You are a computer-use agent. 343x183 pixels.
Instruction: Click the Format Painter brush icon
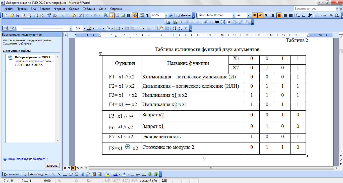(80, 15)
